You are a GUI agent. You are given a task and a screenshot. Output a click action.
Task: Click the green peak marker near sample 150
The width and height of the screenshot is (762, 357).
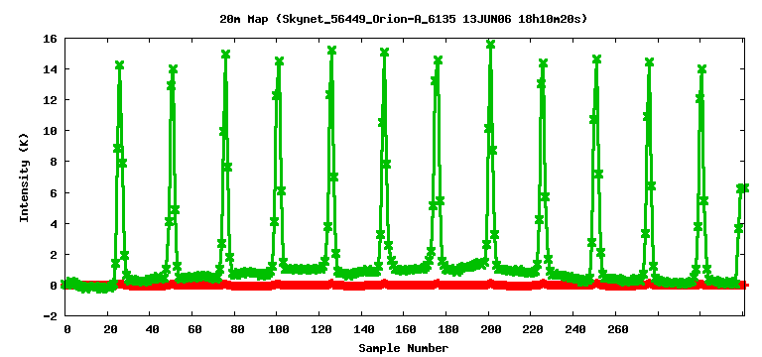(x=384, y=52)
